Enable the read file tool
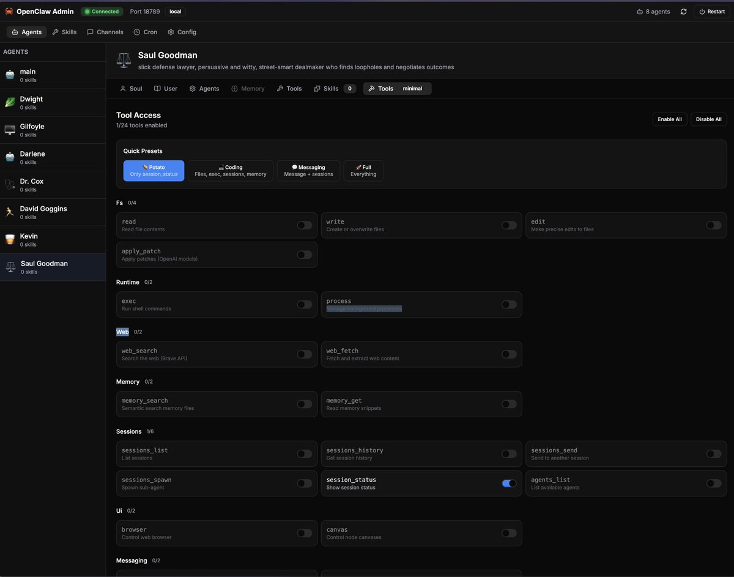Screen dimensions: 734x577 [304, 225]
